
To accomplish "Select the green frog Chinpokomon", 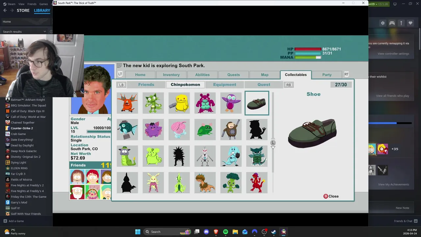I will pos(205,130).
